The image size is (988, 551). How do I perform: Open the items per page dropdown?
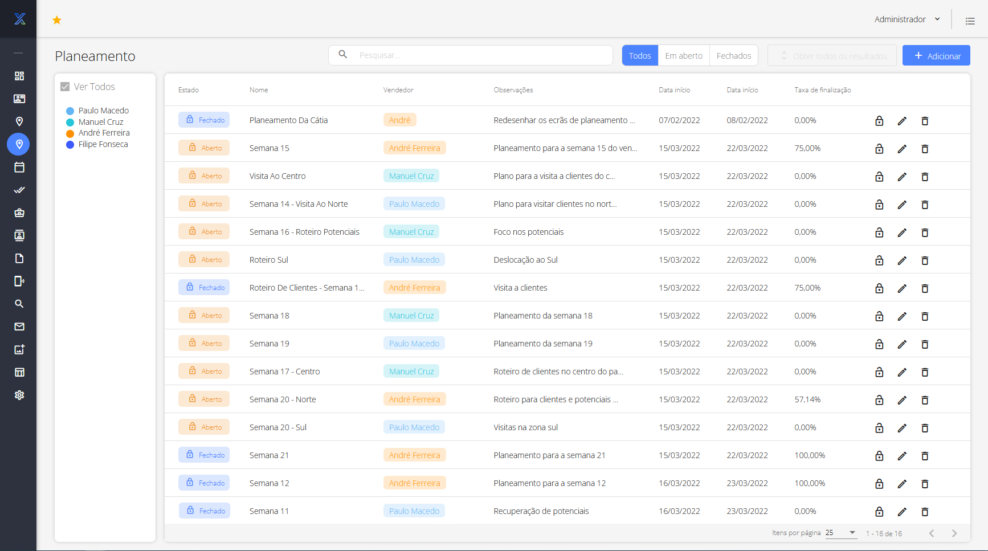tap(841, 533)
